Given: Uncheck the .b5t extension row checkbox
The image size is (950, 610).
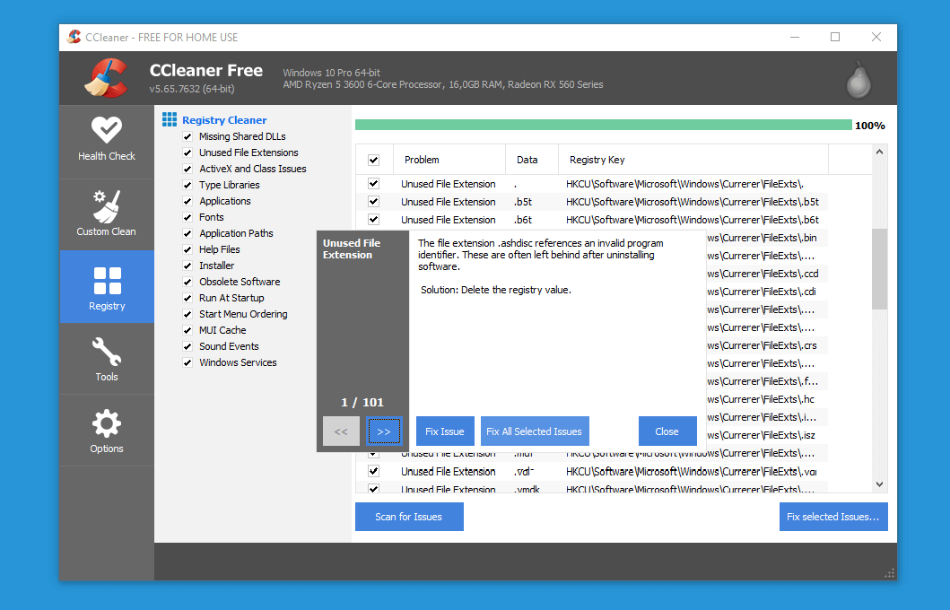Looking at the screenshot, I should [x=374, y=202].
